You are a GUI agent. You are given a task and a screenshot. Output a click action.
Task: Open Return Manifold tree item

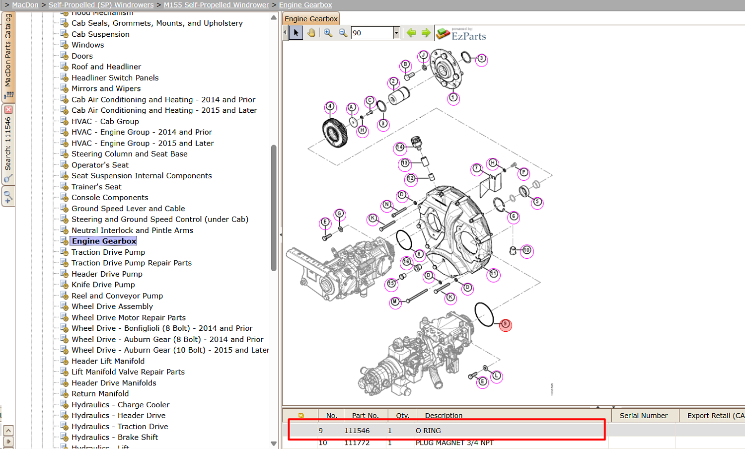coord(100,394)
